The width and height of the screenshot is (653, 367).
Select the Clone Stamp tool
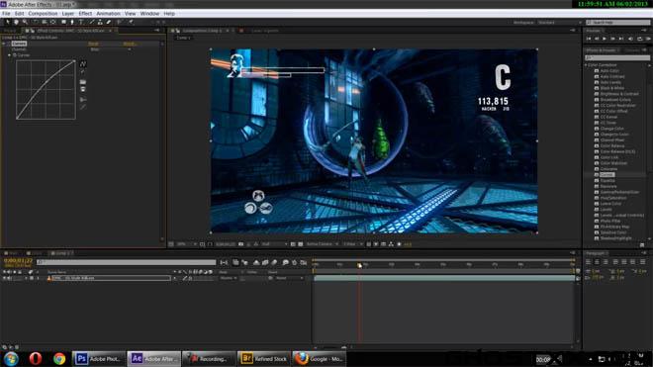pyautogui.click(x=100, y=22)
